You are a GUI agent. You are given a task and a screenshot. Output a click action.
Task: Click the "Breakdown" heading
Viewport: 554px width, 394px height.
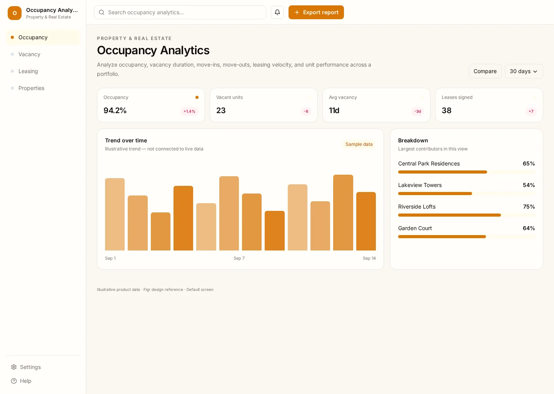[x=413, y=140]
